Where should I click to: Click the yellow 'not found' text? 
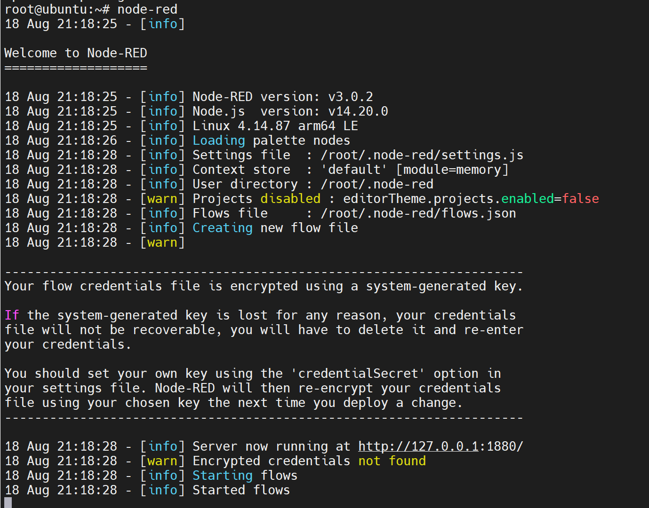pyautogui.click(x=392, y=461)
